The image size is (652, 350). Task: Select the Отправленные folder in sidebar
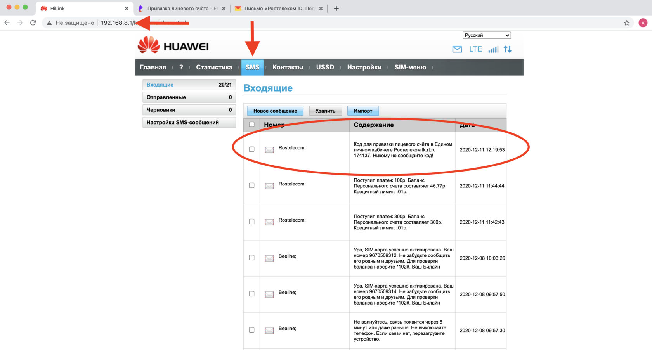click(189, 97)
